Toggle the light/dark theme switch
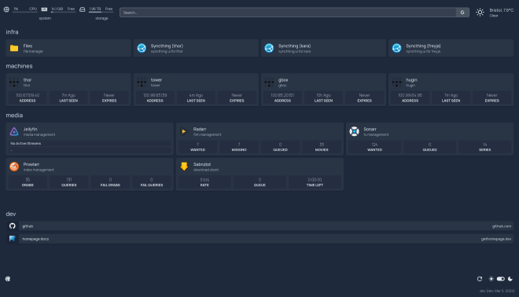 pyautogui.click(x=500, y=279)
